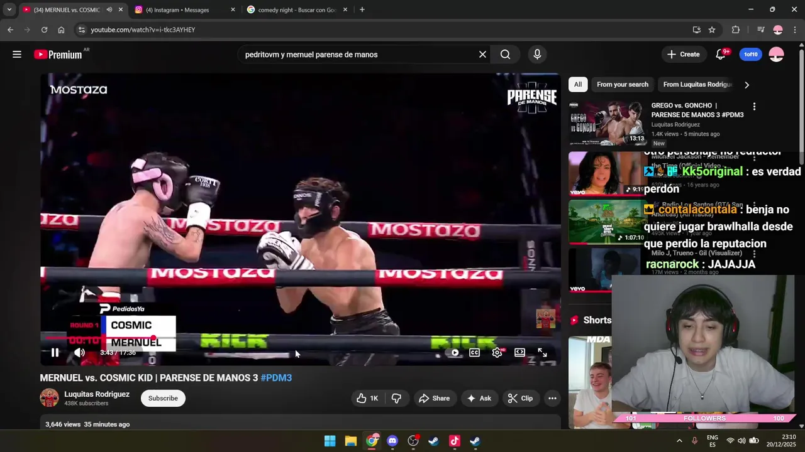Open Chrome extensions puzzle icon

tap(736, 30)
